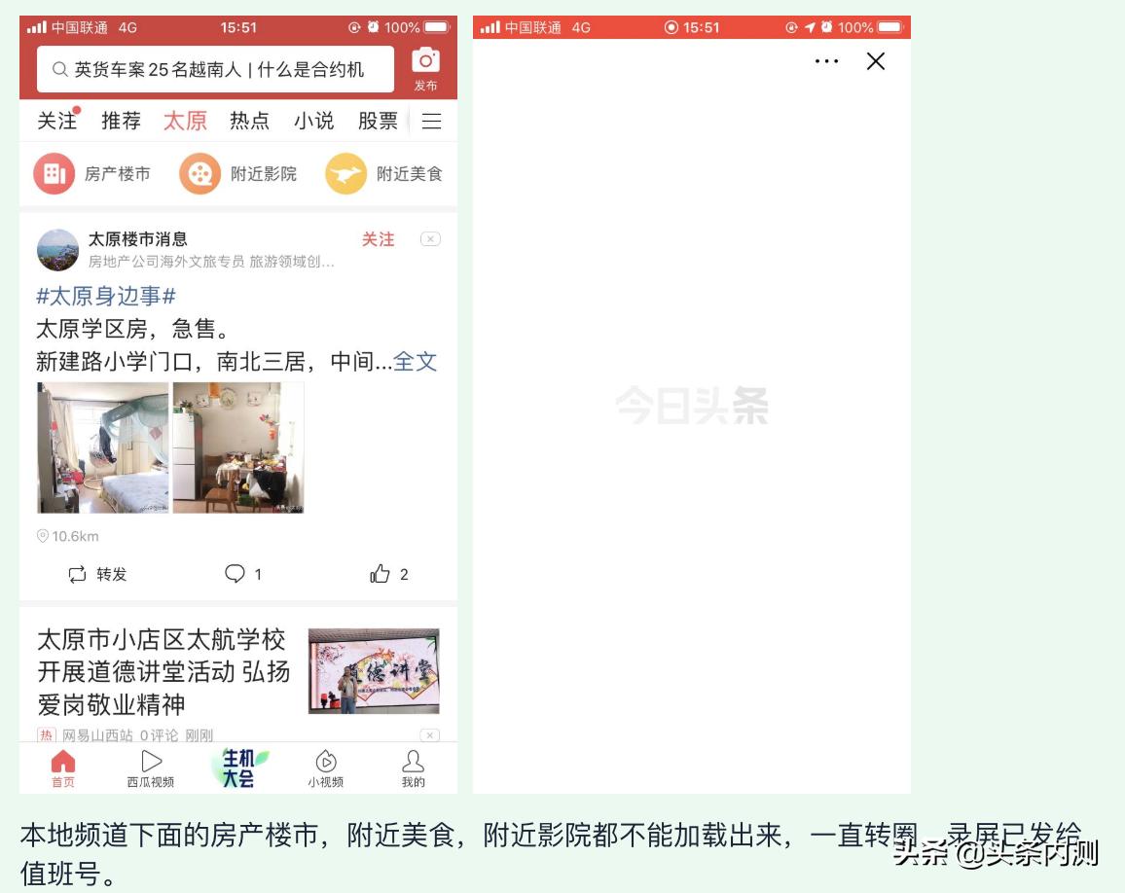Image resolution: width=1125 pixels, height=893 pixels.
Task: Tap the 房产楼市 building icon
Action: click(x=55, y=174)
